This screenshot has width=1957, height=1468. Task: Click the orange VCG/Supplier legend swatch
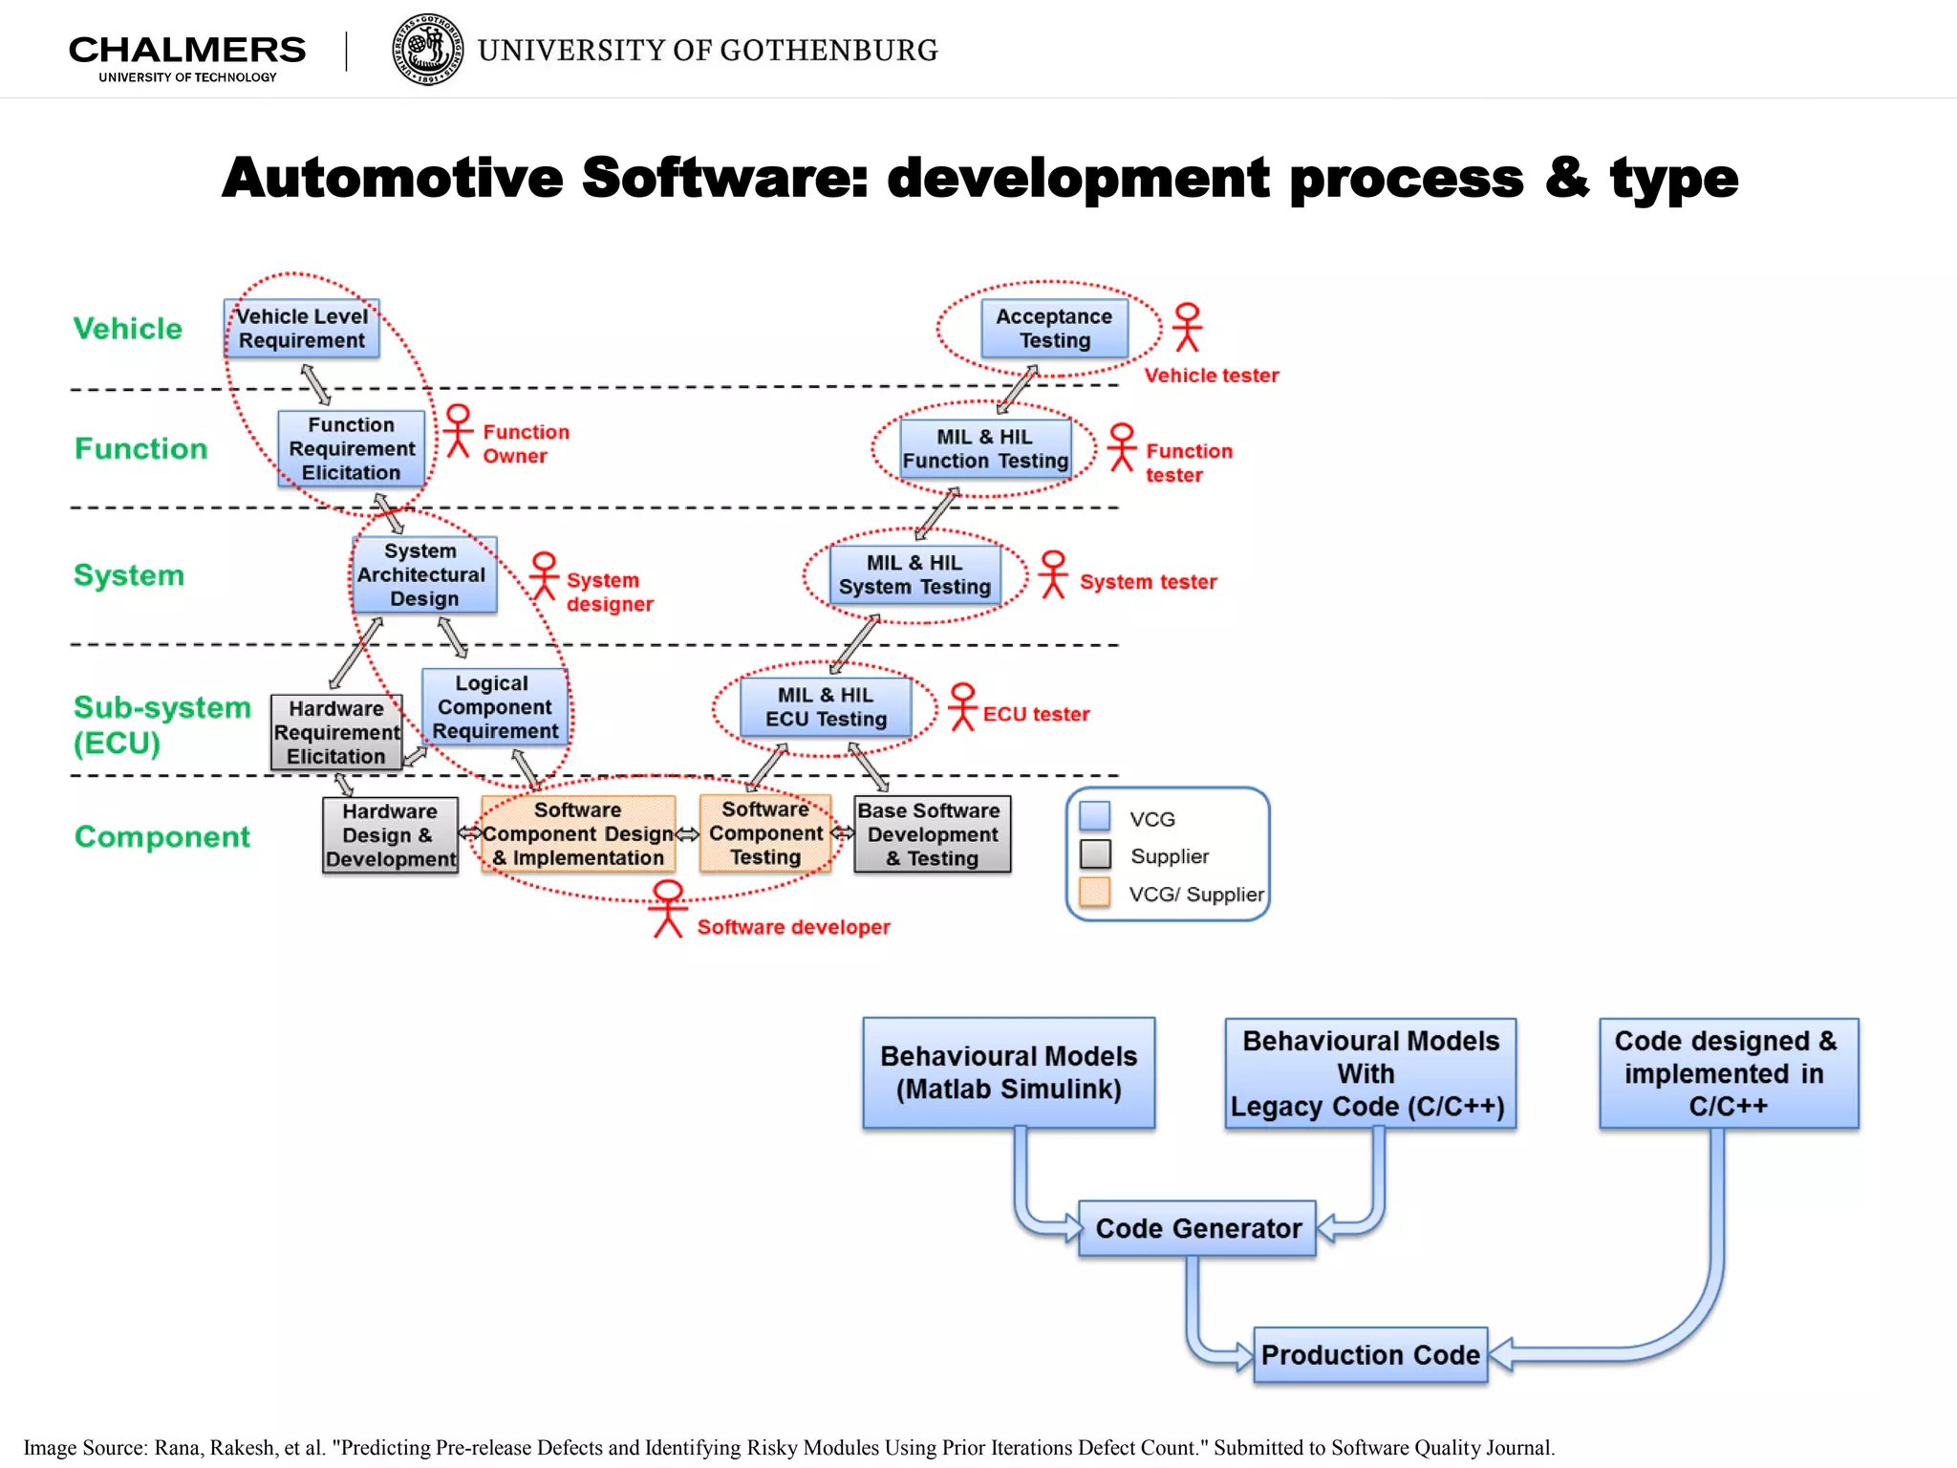click(1095, 892)
